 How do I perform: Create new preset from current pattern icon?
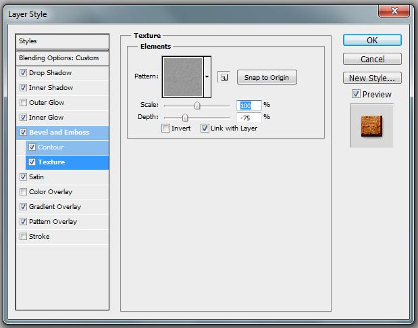[x=224, y=77]
